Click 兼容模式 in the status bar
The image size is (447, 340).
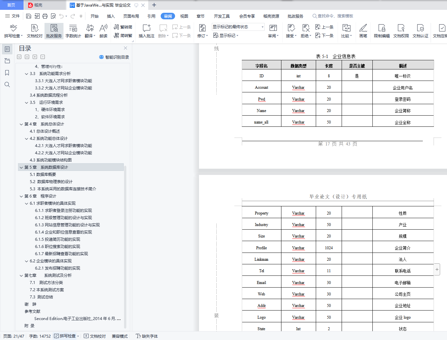(120, 336)
